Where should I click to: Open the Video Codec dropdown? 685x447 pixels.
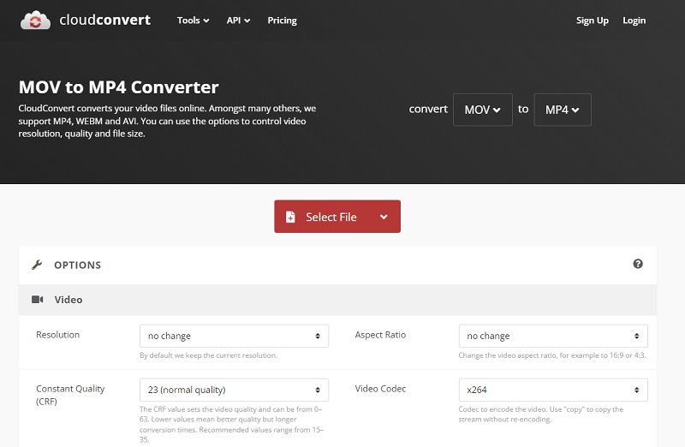553,390
